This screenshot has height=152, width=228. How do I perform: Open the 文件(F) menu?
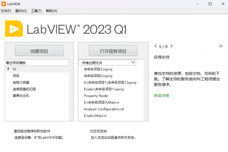pos(6,11)
